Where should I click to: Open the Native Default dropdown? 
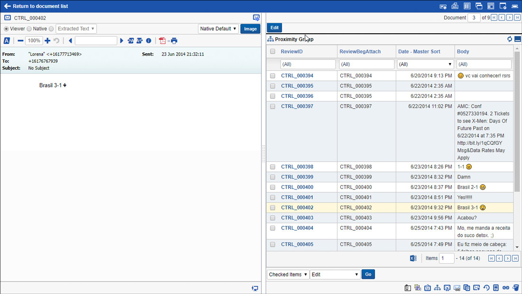coord(218,29)
